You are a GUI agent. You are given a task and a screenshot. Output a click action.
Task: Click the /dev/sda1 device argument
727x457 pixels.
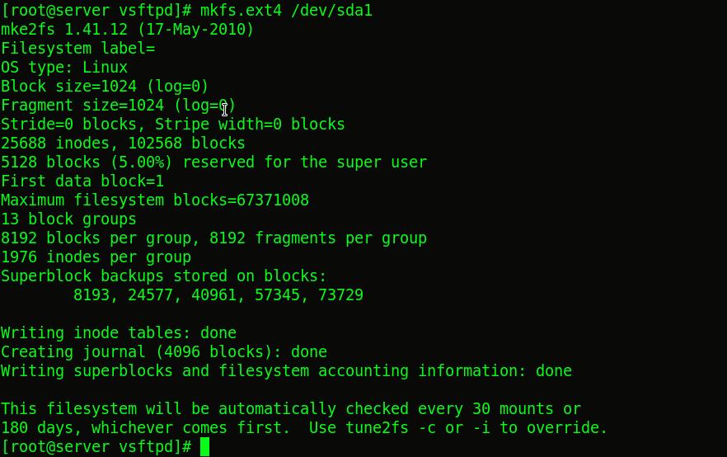(x=331, y=10)
